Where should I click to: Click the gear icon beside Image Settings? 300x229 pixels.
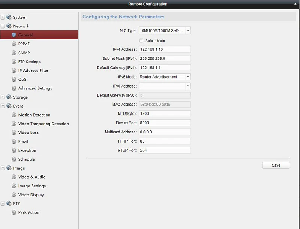tap(14, 186)
